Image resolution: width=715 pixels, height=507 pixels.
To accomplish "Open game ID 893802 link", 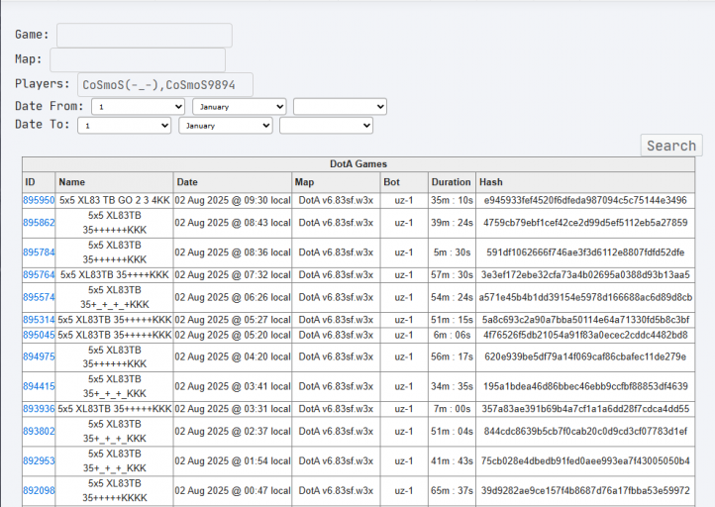I will tap(39, 432).
